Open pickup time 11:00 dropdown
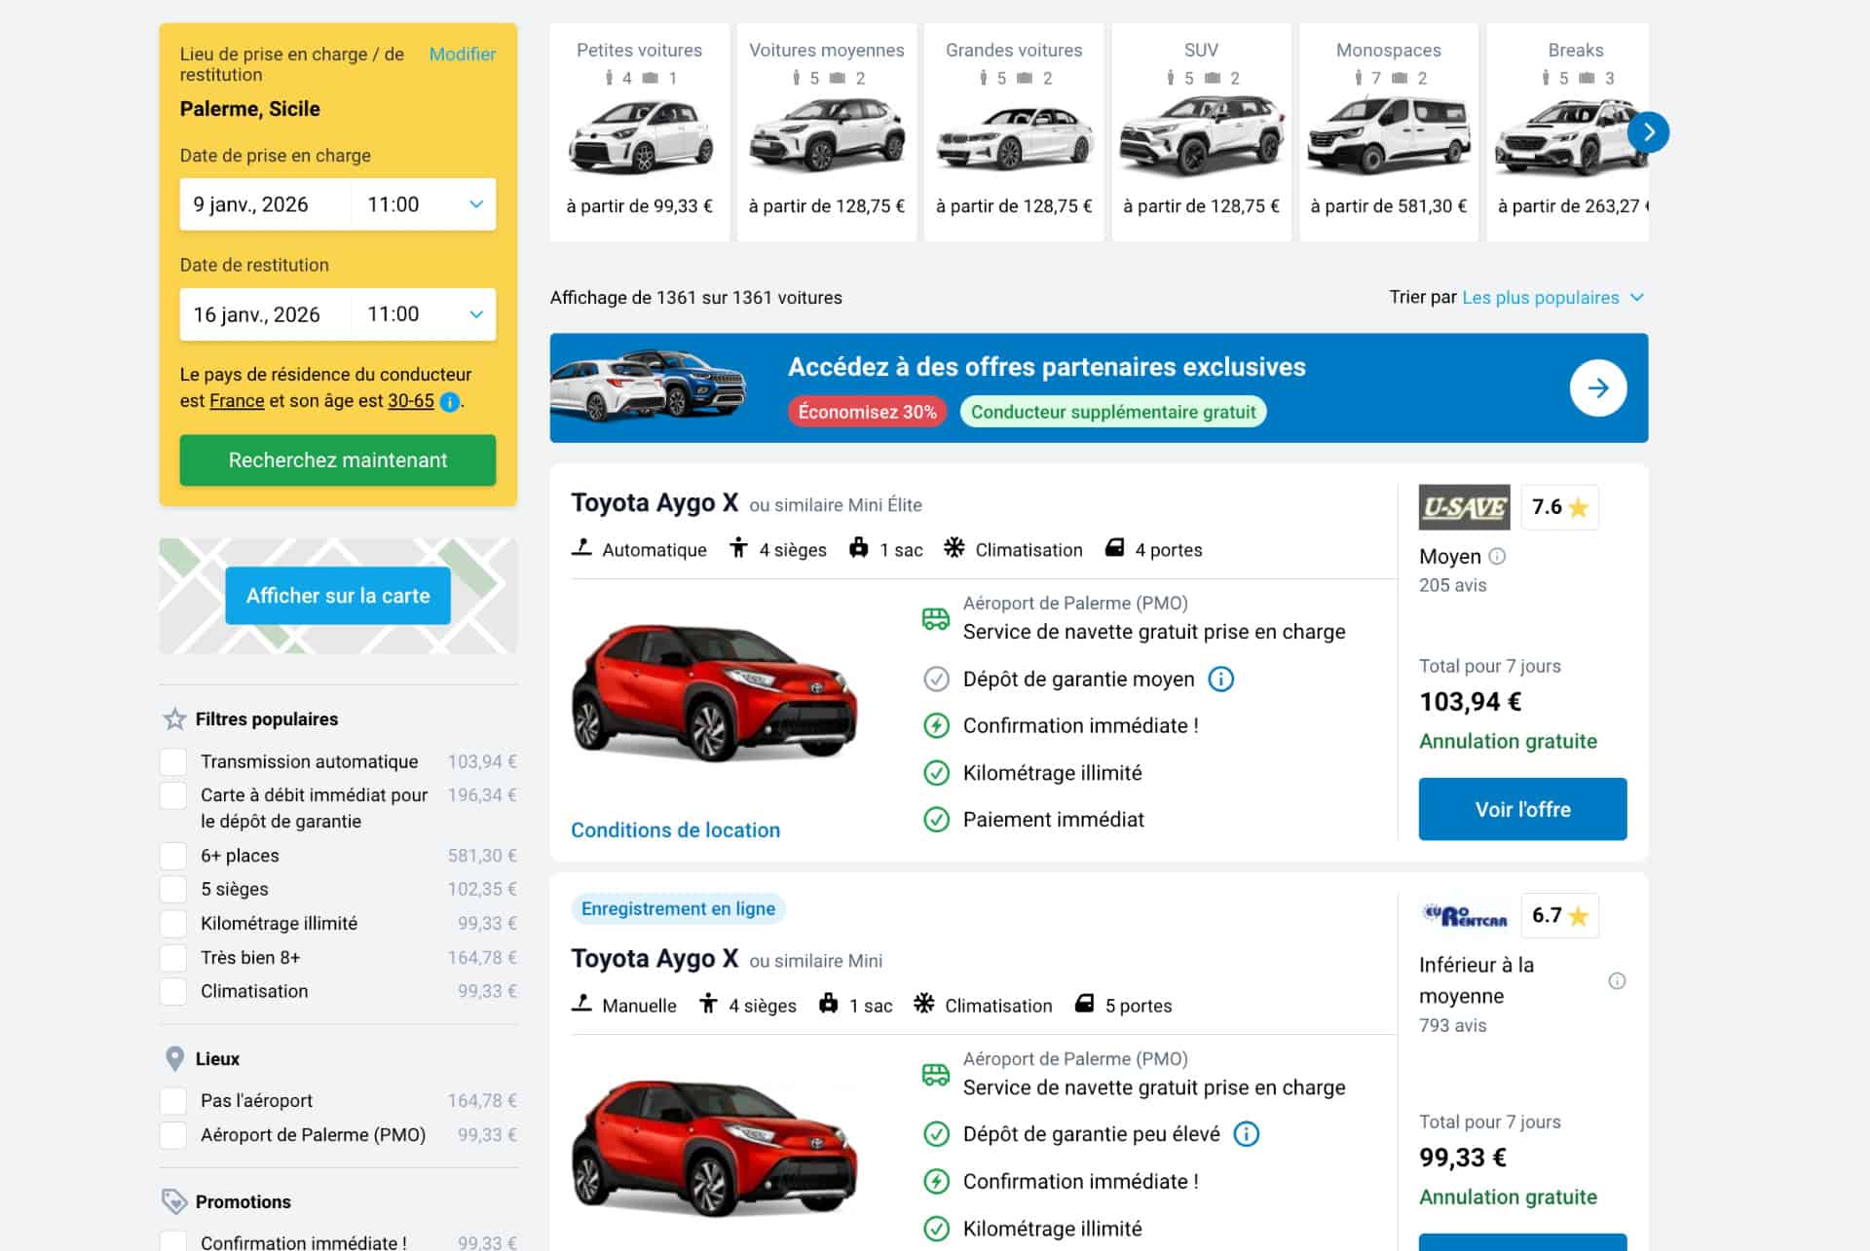 [x=424, y=204]
